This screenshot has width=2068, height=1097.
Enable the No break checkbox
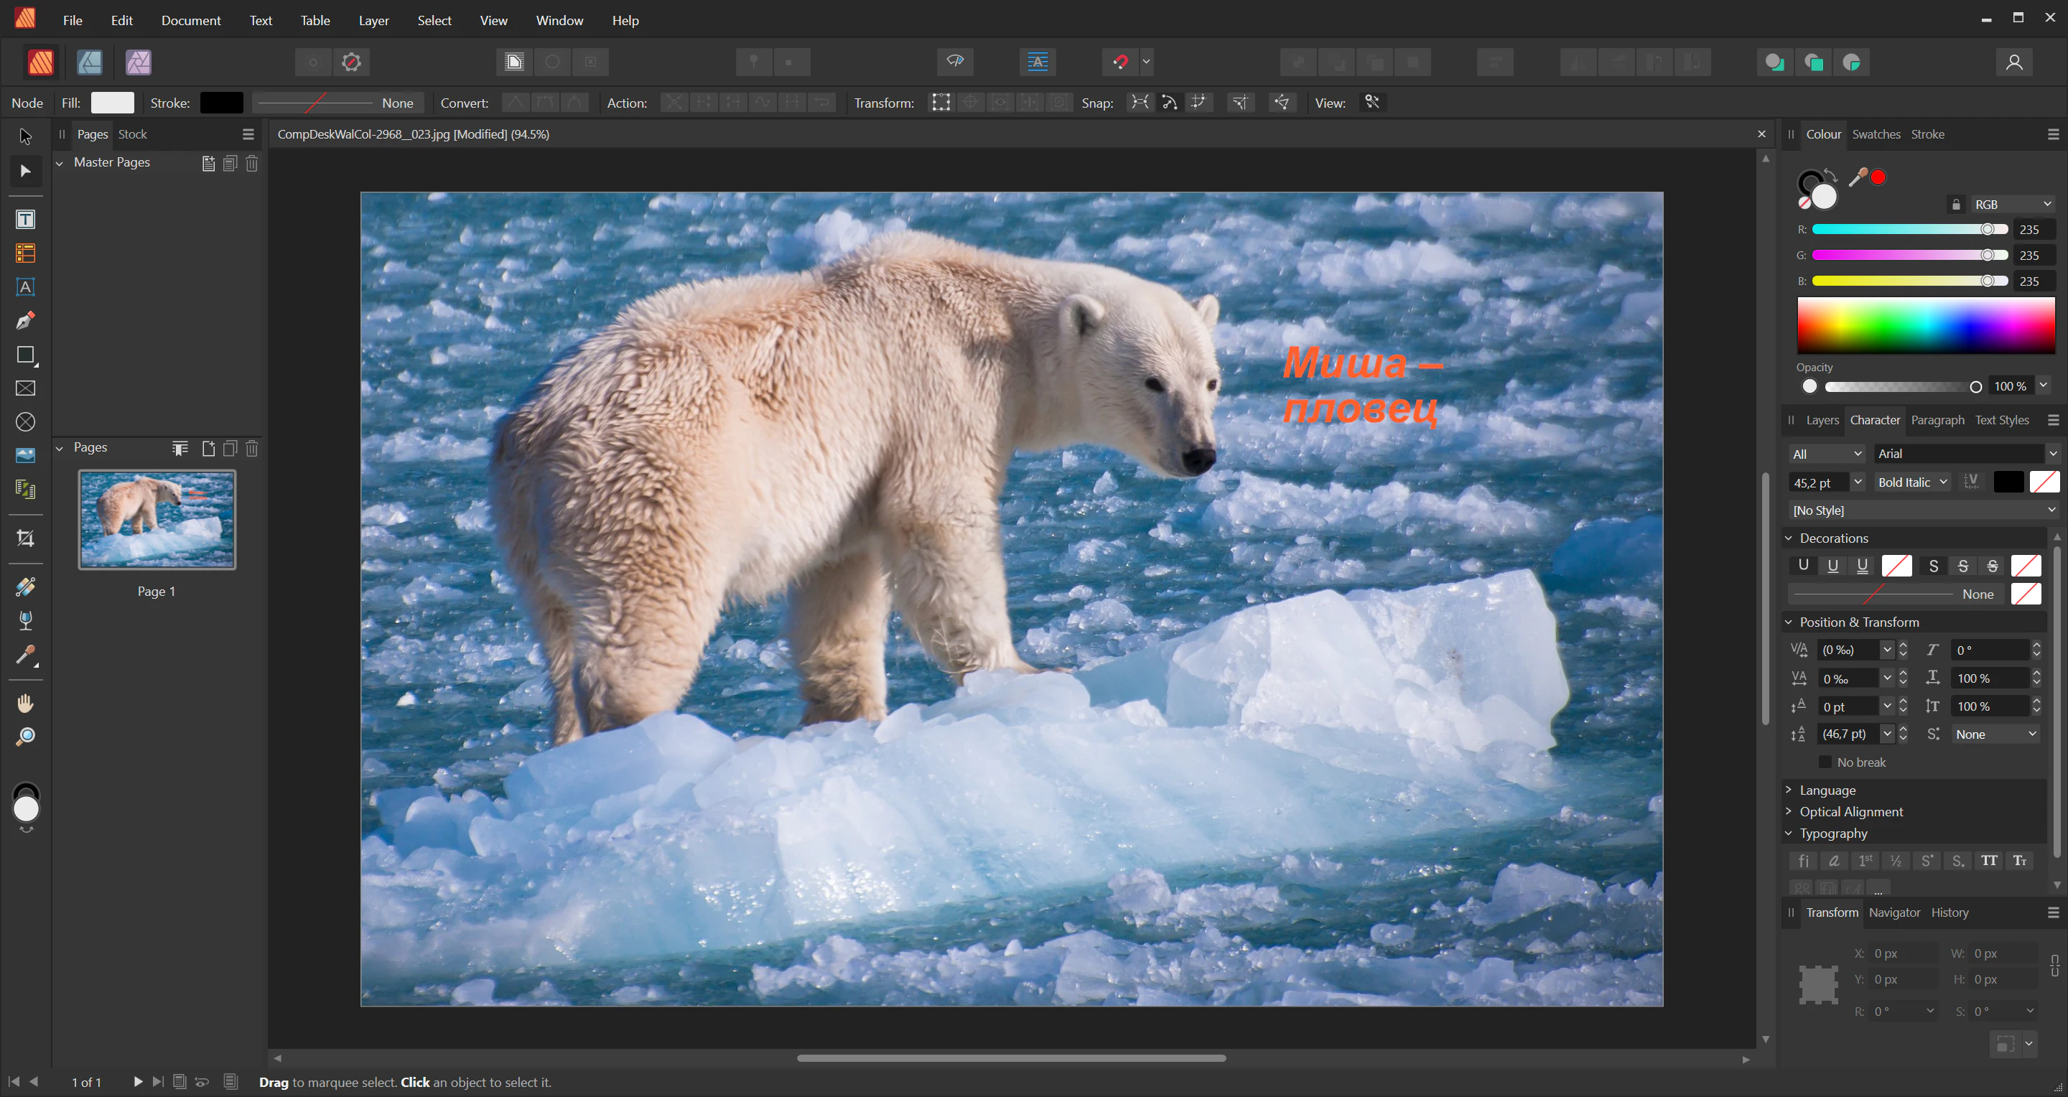tap(1825, 762)
